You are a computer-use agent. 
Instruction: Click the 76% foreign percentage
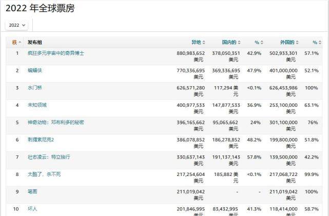pyautogui.click(x=313, y=123)
